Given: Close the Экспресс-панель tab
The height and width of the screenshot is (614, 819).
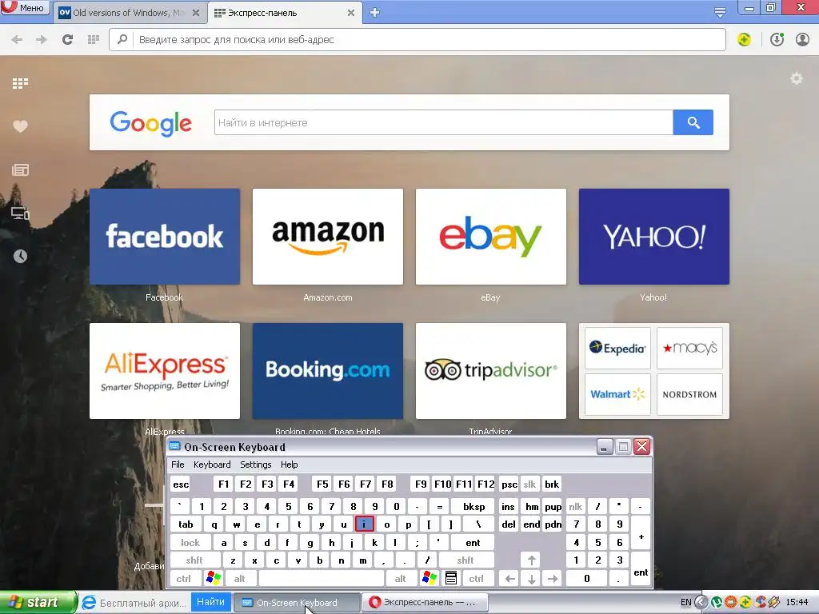Looking at the screenshot, I should [351, 13].
